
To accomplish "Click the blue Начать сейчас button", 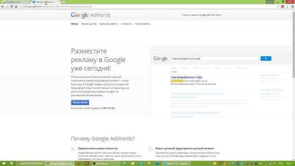I will pyautogui.click(x=80, y=102).
